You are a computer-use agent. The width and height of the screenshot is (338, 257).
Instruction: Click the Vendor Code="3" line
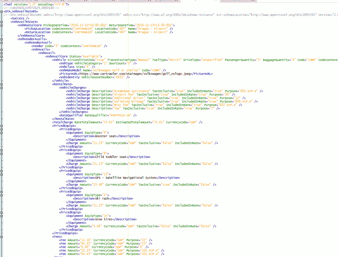point(69,46)
